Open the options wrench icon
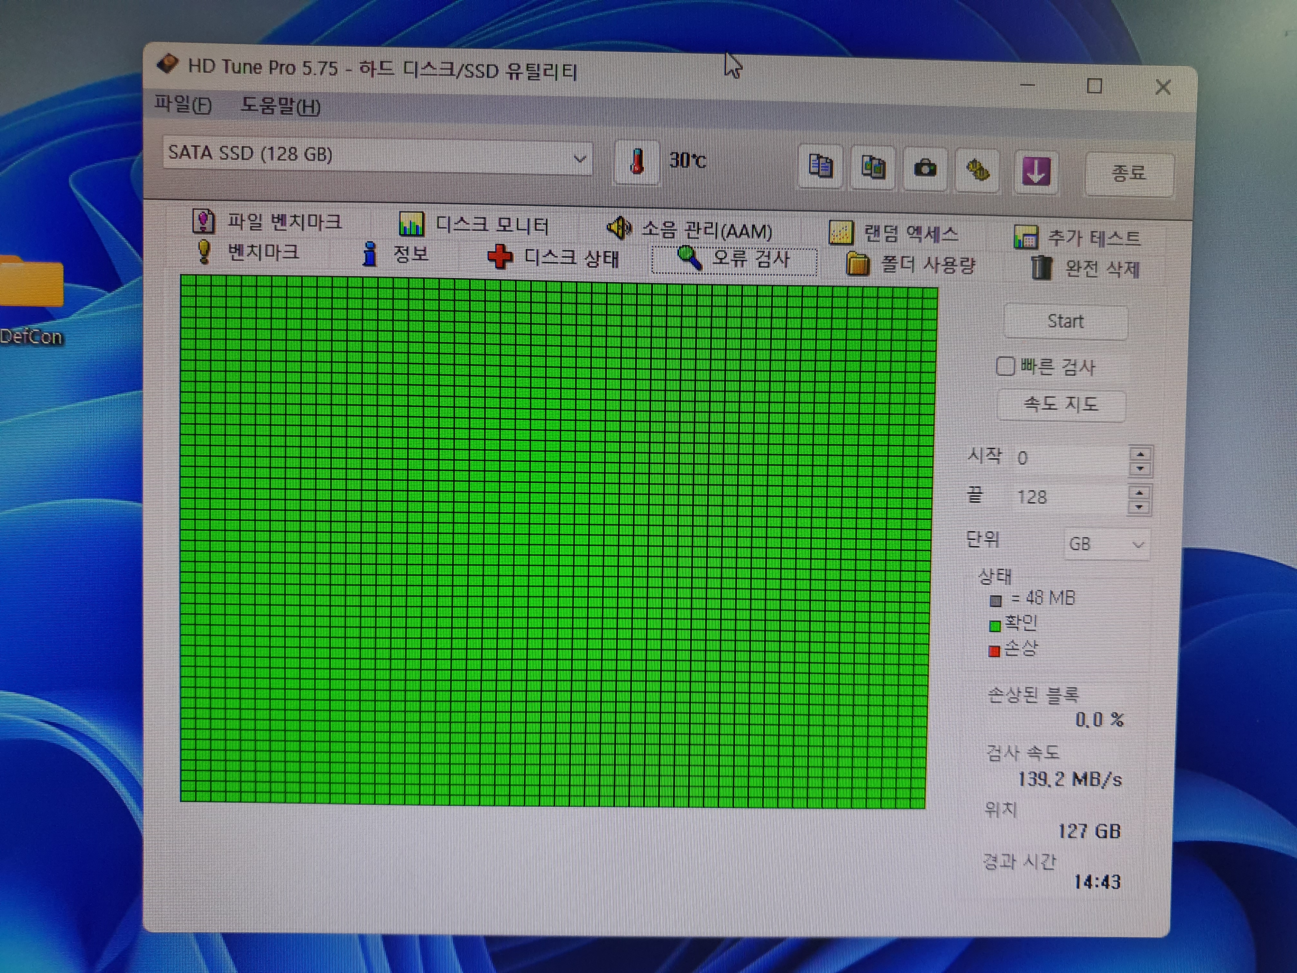The width and height of the screenshot is (1297, 973). pos(977,171)
